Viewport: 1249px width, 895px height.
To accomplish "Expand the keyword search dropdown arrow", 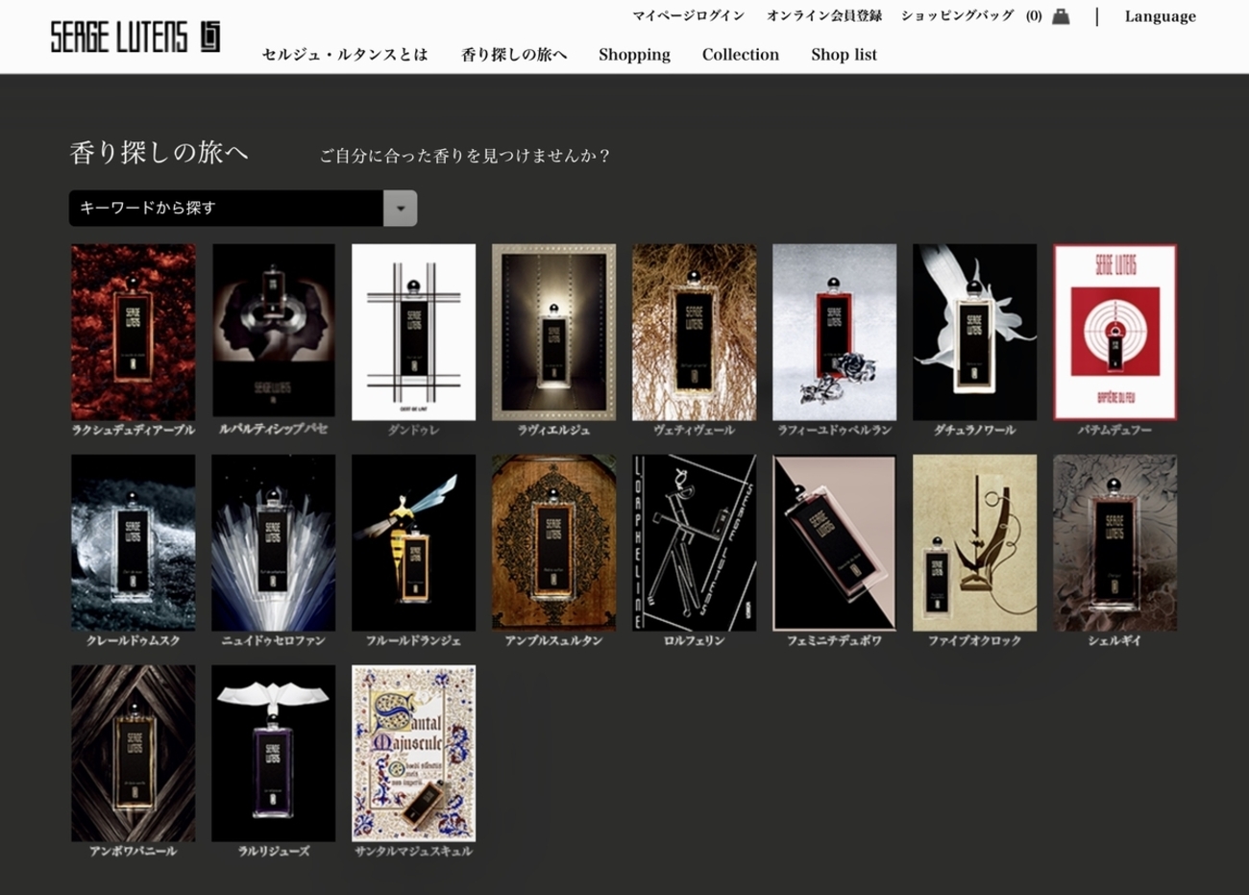I will pyautogui.click(x=400, y=209).
